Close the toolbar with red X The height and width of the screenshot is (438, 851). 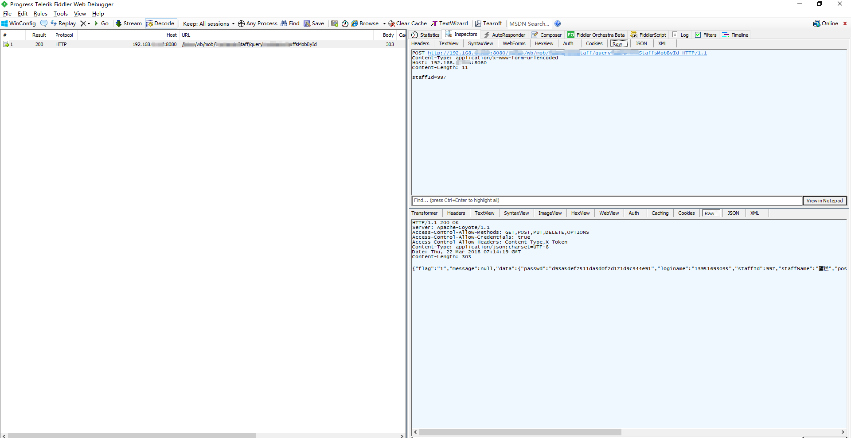845,23
